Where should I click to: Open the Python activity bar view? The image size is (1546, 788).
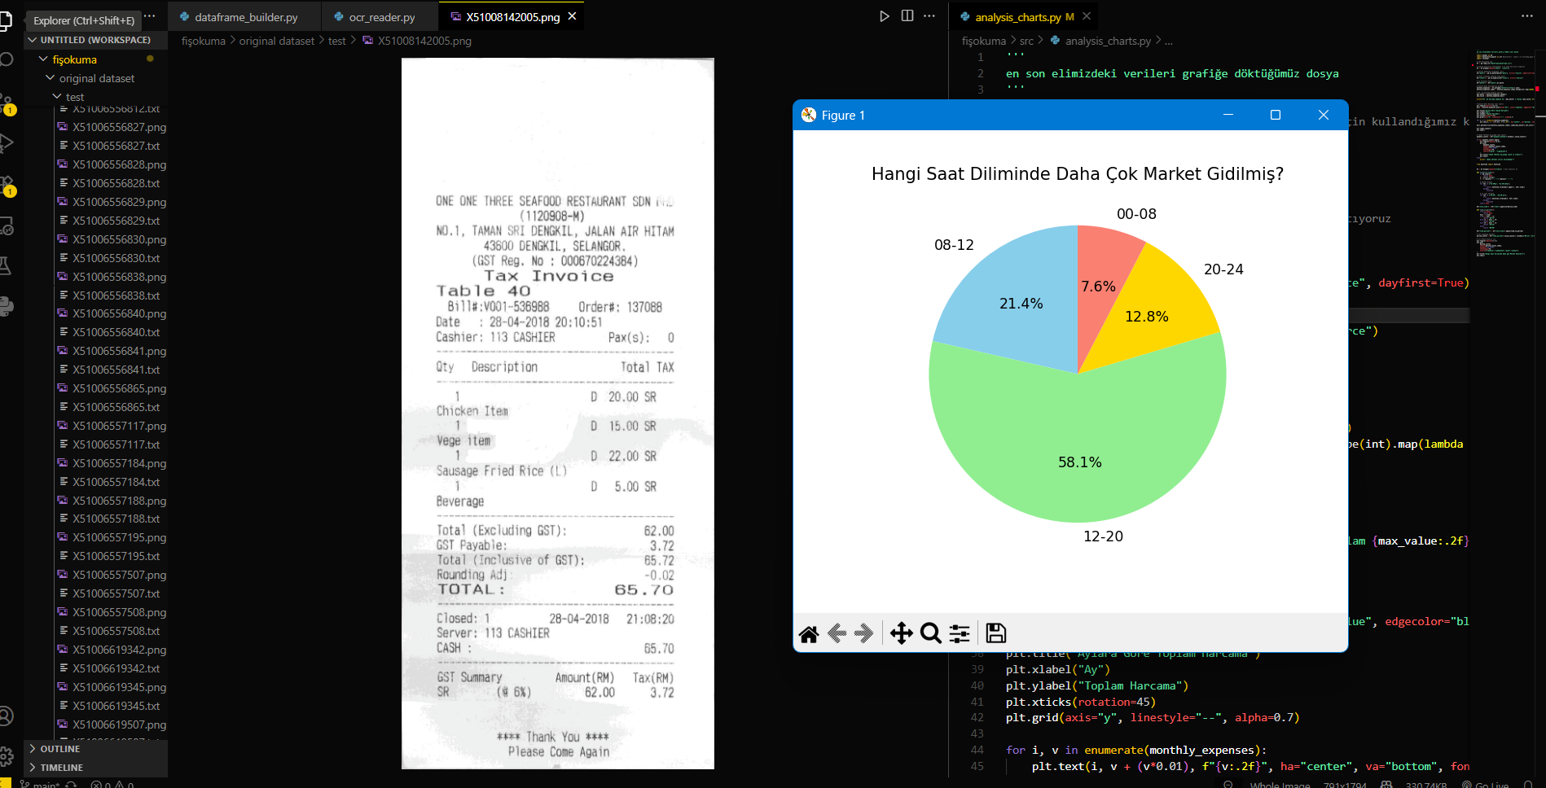pyautogui.click(x=5, y=306)
